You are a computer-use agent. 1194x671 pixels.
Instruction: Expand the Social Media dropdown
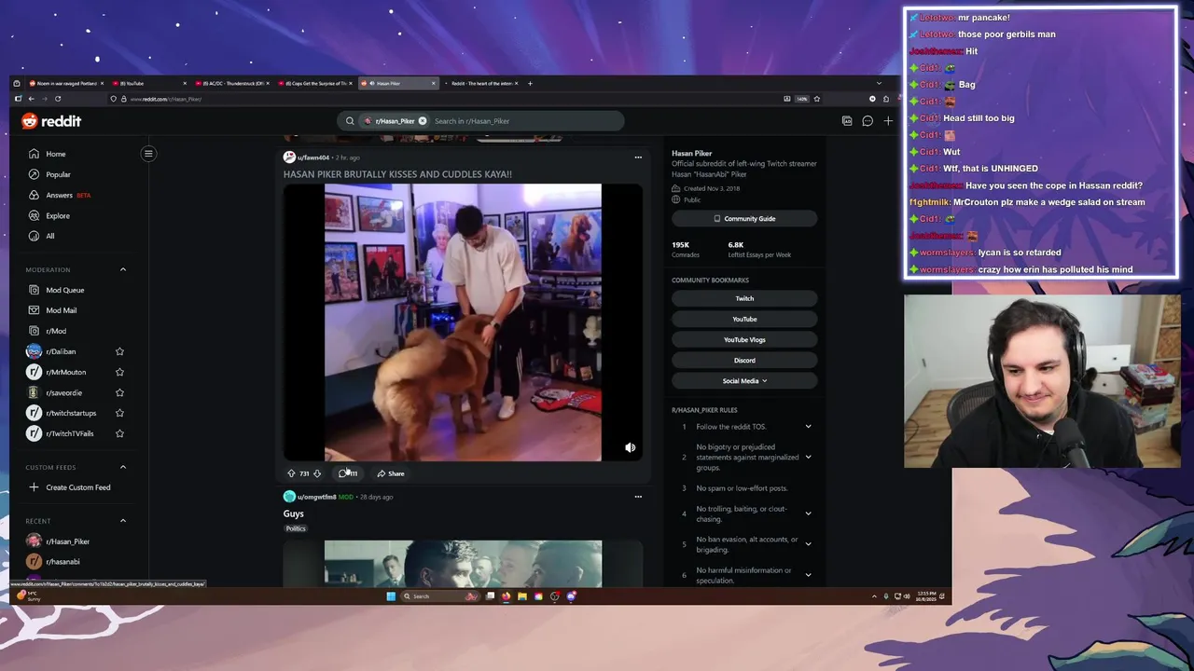[x=744, y=380]
